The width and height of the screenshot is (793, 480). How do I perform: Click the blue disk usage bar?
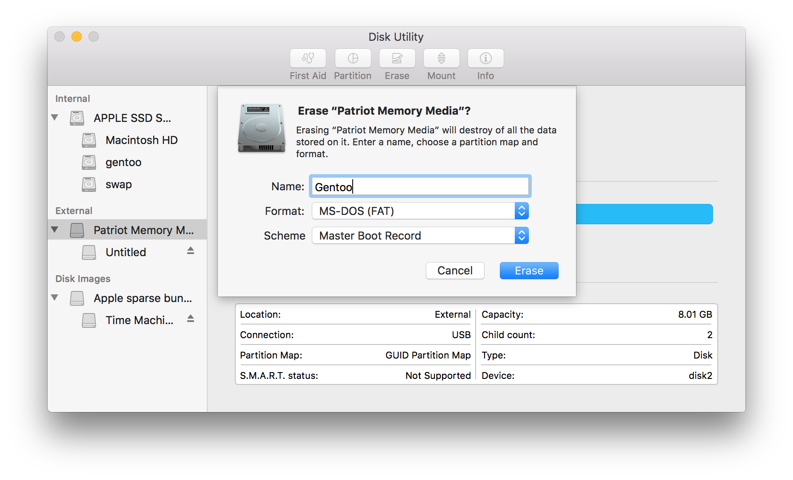(x=645, y=214)
